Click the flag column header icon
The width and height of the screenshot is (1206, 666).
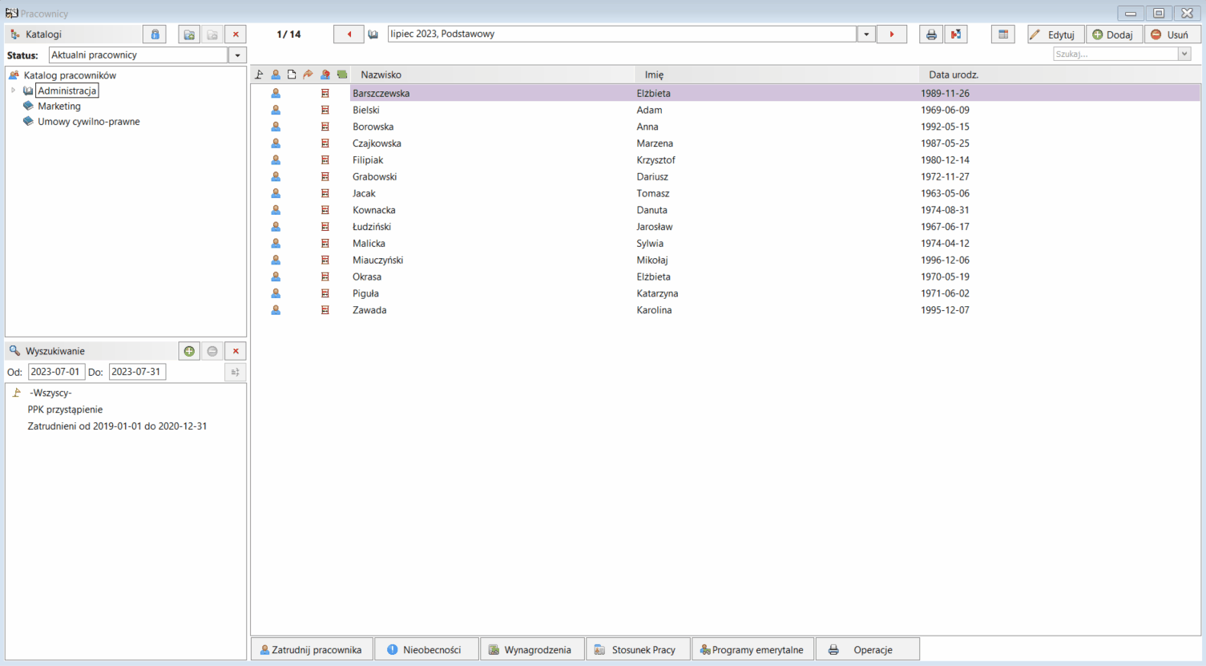[259, 75]
